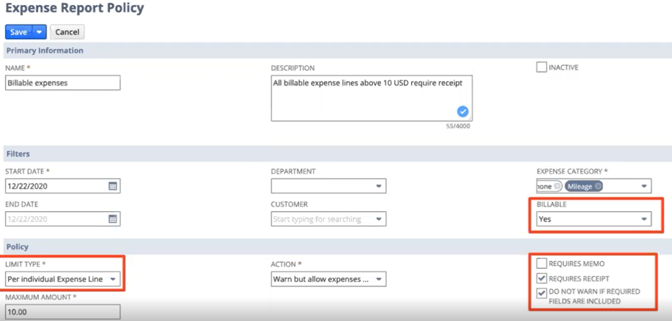This screenshot has width=672, height=321.
Task: Click the Save button
Action: tap(19, 32)
